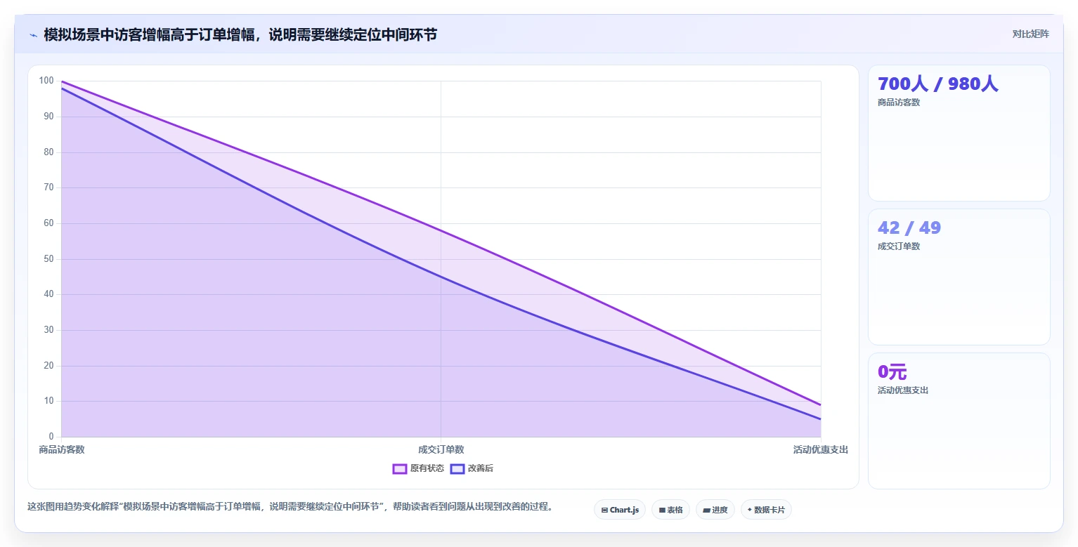Viewport: 1078px width, 547px height.
Task: Click the 成交订单数 x-axis label
Action: 441,449
